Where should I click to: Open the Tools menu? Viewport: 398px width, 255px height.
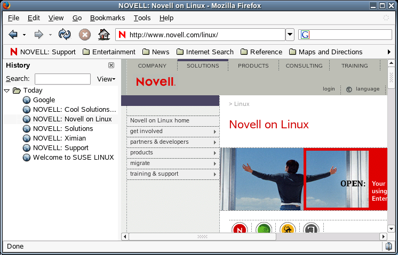pos(142,18)
